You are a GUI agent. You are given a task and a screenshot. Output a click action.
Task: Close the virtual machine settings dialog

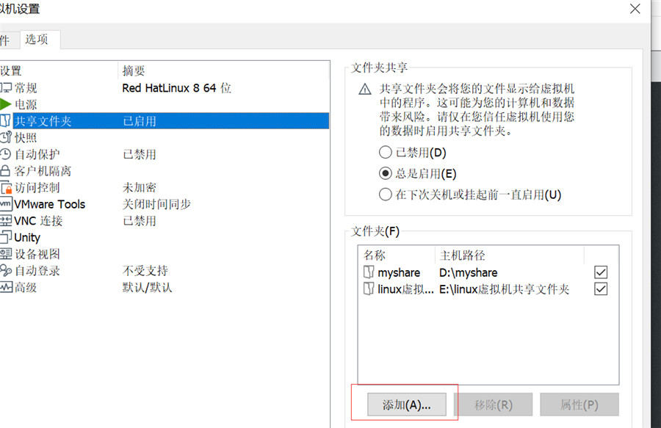[635, 8]
